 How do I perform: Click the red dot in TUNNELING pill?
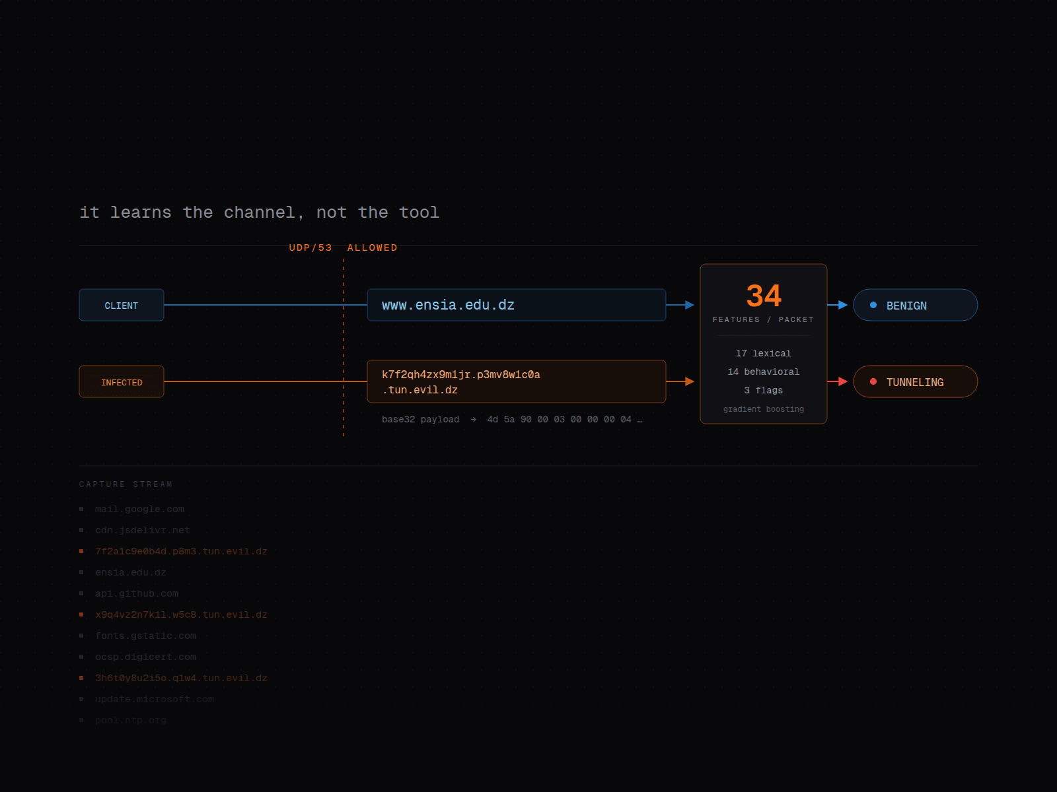click(873, 381)
